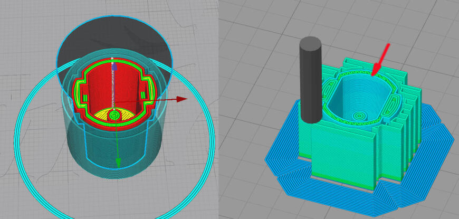Select the tall dark gray cylinder in right view
The image size is (459, 219).
coord(311,80)
